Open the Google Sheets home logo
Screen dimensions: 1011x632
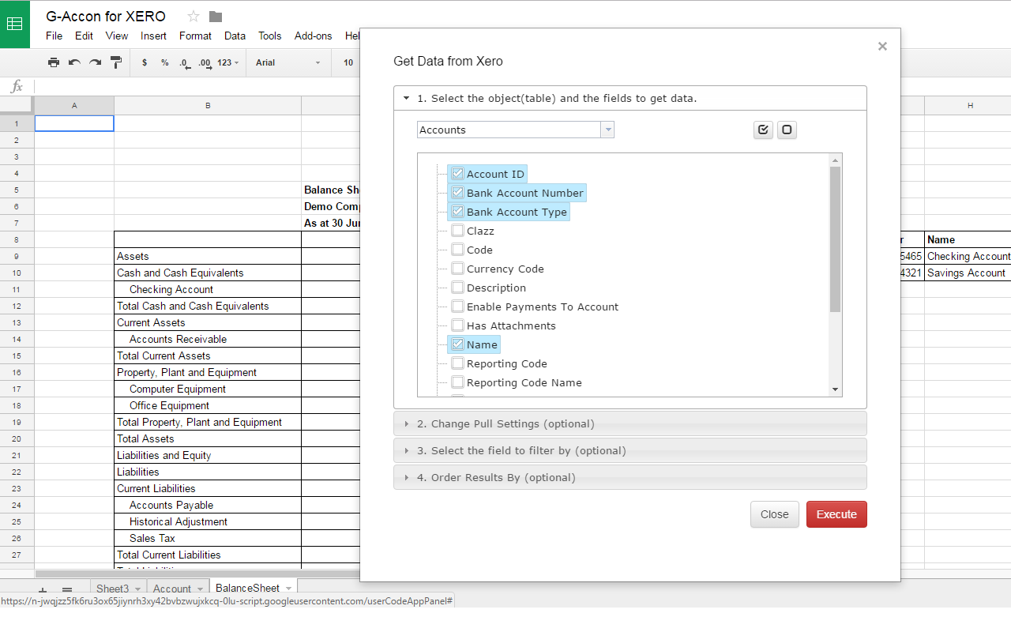coord(15,24)
